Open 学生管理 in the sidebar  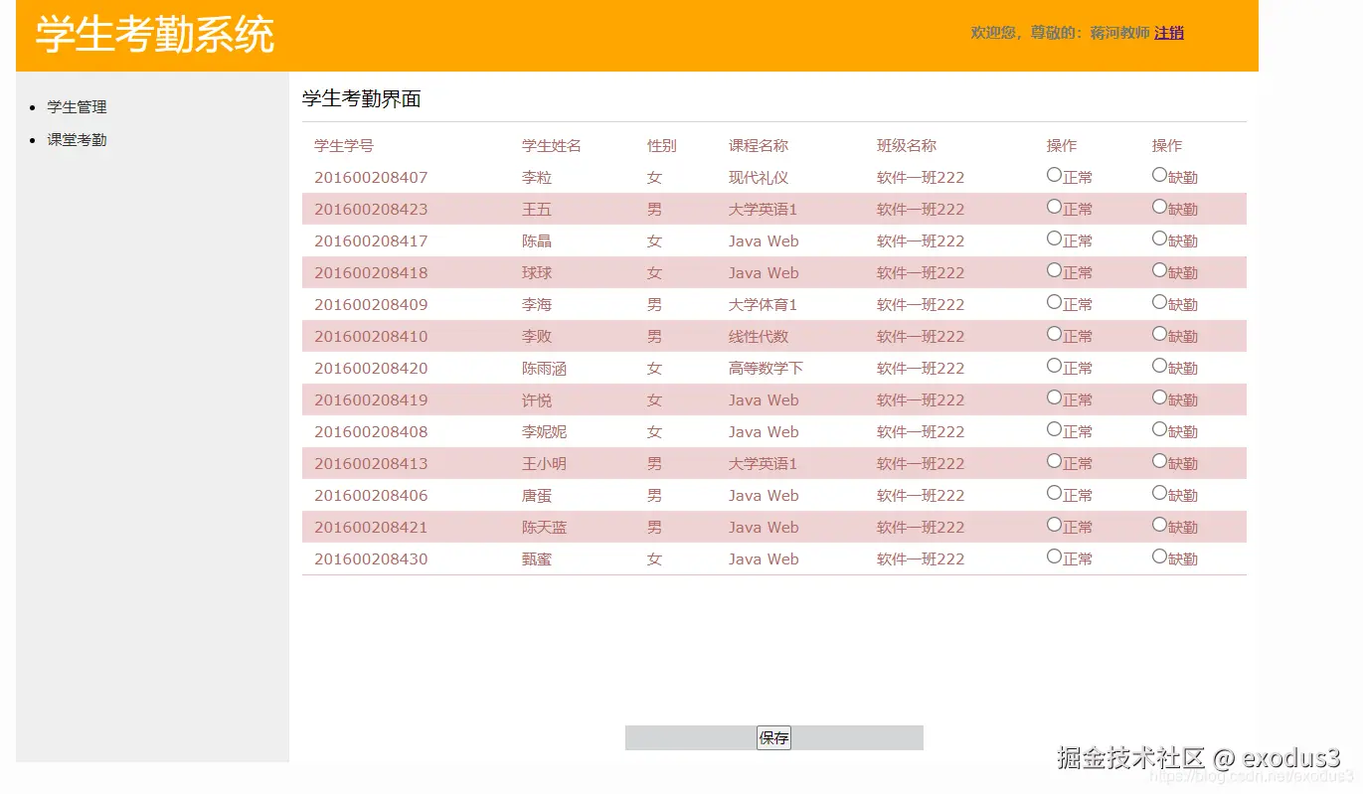click(x=77, y=107)
